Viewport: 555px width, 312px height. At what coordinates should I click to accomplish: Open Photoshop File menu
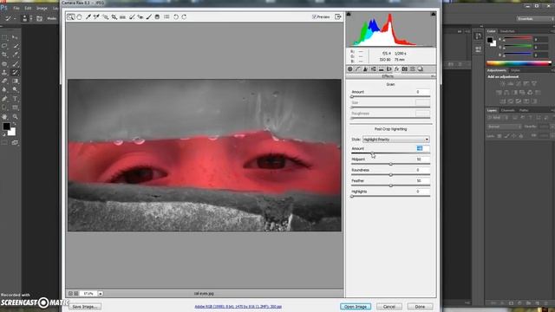(x=16, y=8)
